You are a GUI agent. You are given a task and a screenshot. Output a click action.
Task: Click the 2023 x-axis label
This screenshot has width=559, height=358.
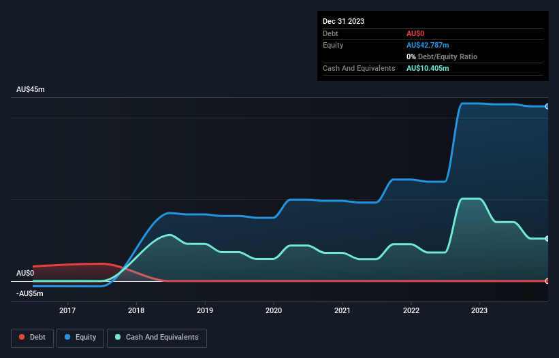tap(479, 310)
